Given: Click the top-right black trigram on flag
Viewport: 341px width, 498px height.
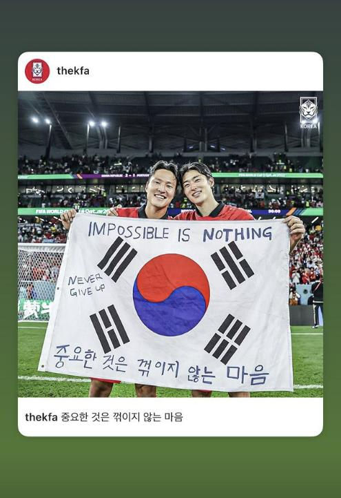Looking at the screenshot, I should click(232, 265).
